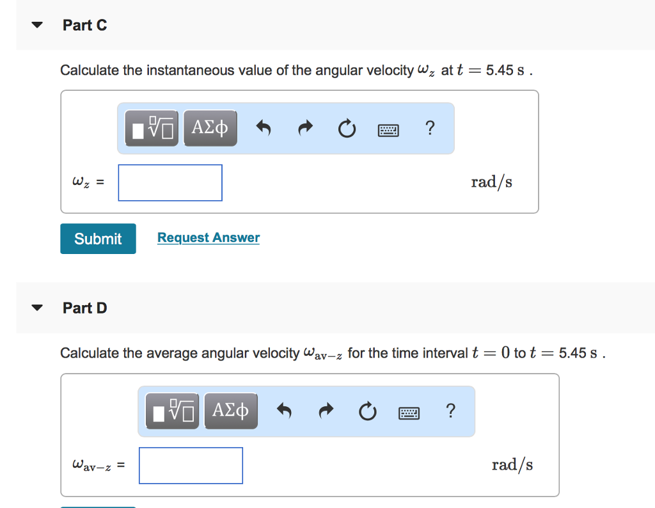
Task: Reset the Part C answer with the circular arrow
Action: click(x=347, y=128)
